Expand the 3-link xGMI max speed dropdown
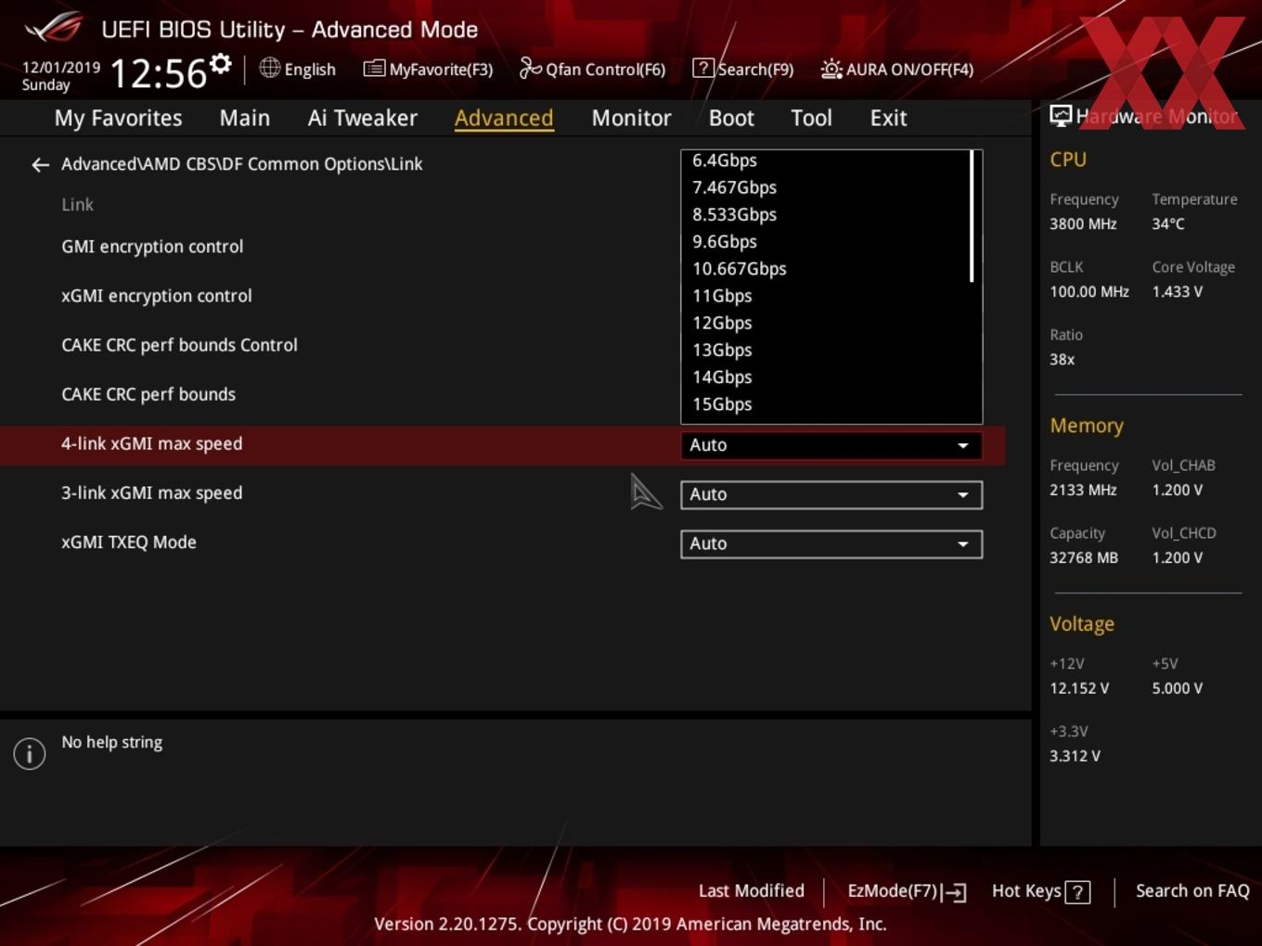The width and height of the screenshot is (1262, 946). click(831, 494)
